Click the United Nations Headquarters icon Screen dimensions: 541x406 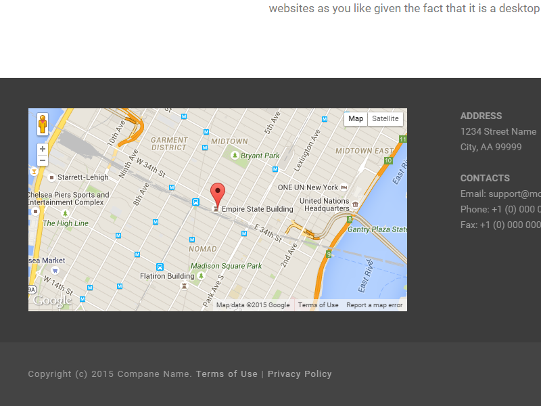point(355,205)
